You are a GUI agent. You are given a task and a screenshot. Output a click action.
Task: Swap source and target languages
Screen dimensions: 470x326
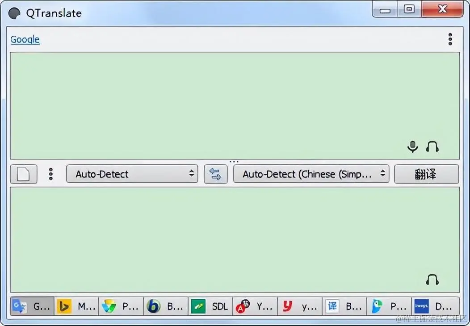pos(215,174)
